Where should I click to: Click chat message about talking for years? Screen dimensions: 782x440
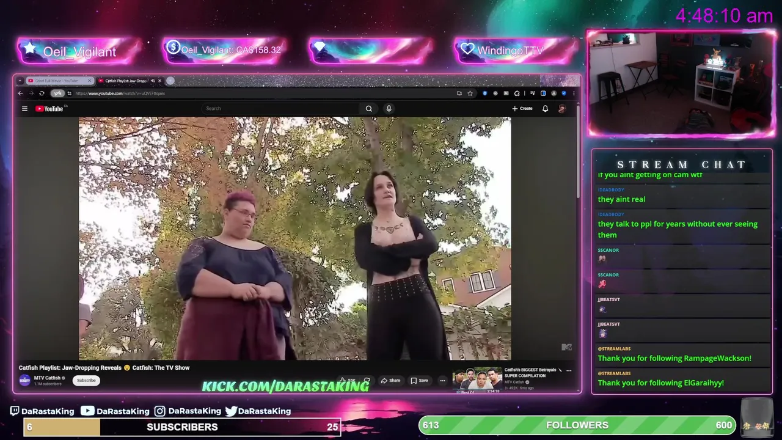click(x=678, y=229)
